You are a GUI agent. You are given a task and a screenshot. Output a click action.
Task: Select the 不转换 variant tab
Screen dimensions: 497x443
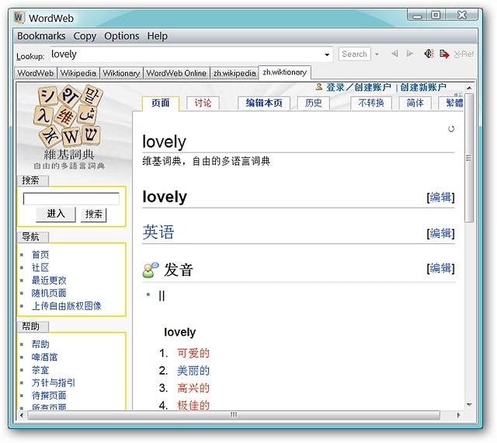click(371, 103)
